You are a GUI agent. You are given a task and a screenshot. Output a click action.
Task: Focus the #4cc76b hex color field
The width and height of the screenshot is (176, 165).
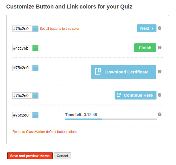pos(22,48)
